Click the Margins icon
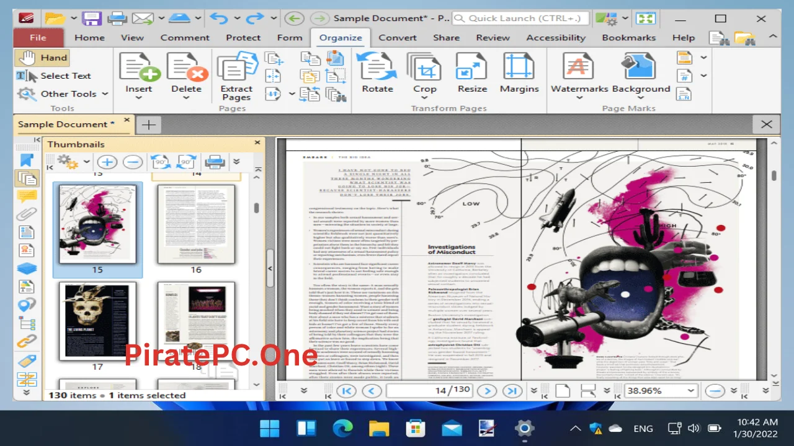 point(519,66)
